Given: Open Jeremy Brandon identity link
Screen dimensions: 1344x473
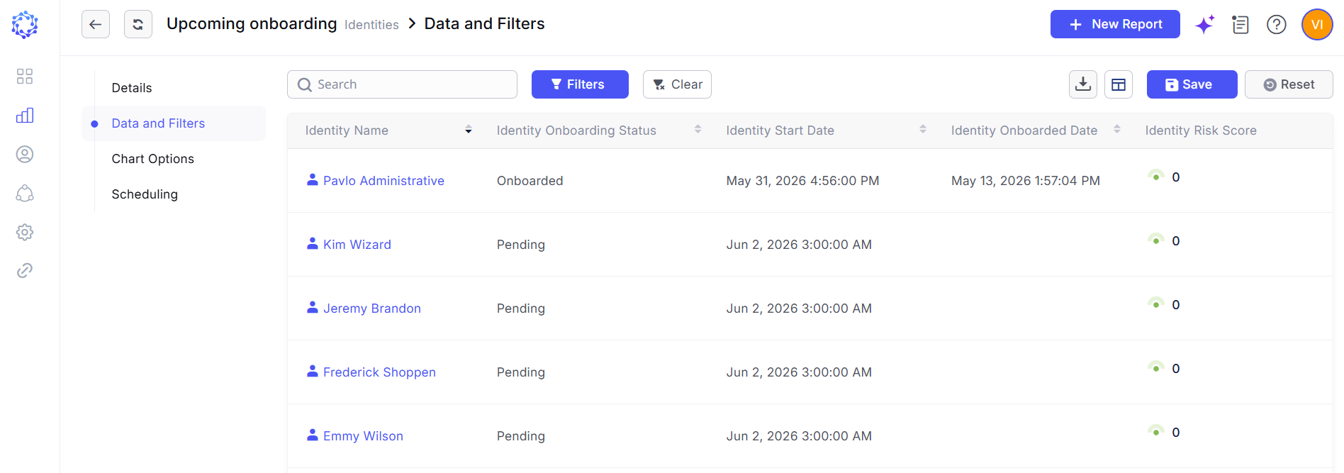Looking at the screenshot, I should pyautogui.click(x=372, y=308).
